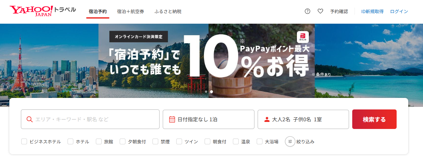Check the ビジネスホテル checkbox
Screen dimensions: 423x168
click(x=24, y=141)
